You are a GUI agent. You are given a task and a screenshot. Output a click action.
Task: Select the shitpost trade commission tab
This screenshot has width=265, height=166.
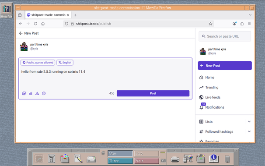(48, 15)
